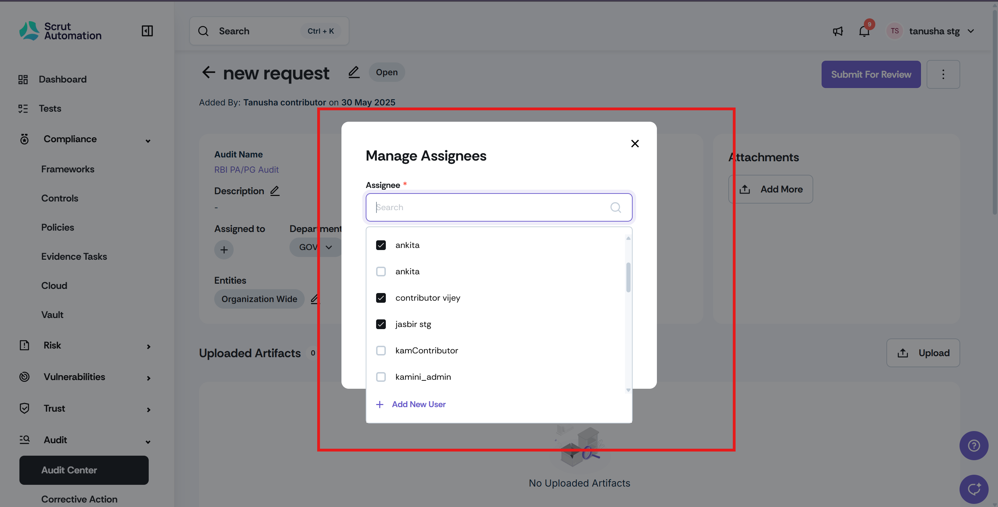Click the sidebar collapse panel icon
Screen dimensions: 998x507
[147, 31]
